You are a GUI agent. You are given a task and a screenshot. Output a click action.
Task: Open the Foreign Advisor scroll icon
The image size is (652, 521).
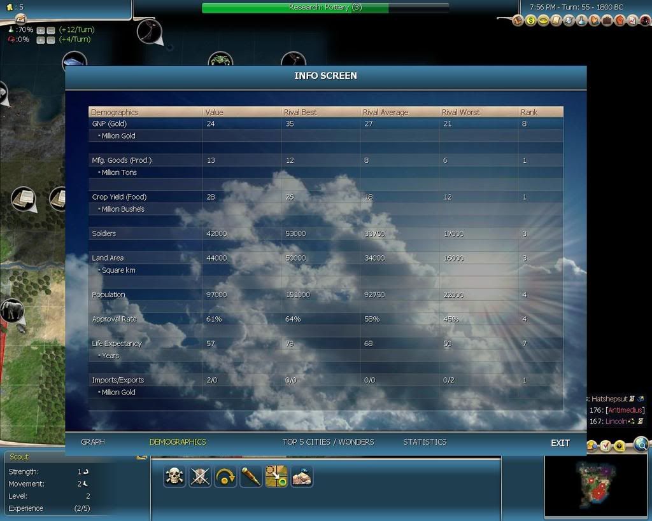click(556, 20)
